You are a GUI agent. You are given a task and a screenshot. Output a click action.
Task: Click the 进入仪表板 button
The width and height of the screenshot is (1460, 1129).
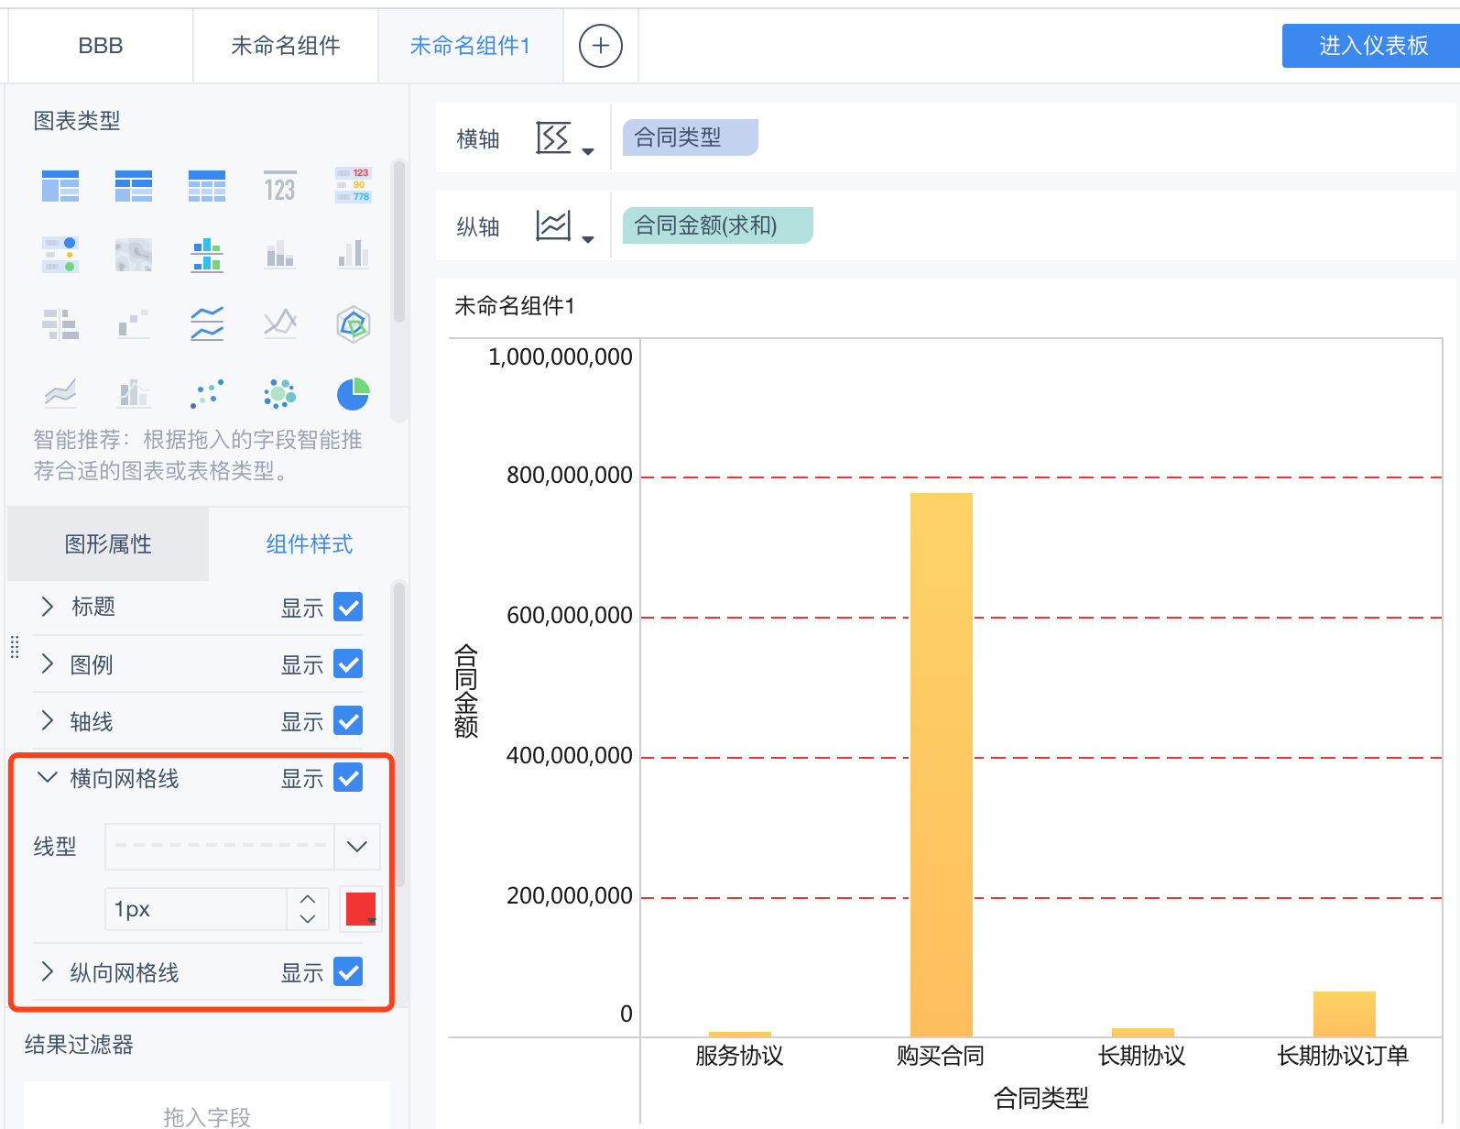pyautogui.click(x=1371, y=46)
